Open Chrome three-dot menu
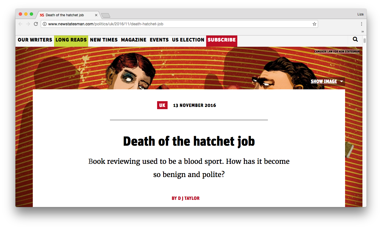The image size is (382, 229). coord(362,24)
